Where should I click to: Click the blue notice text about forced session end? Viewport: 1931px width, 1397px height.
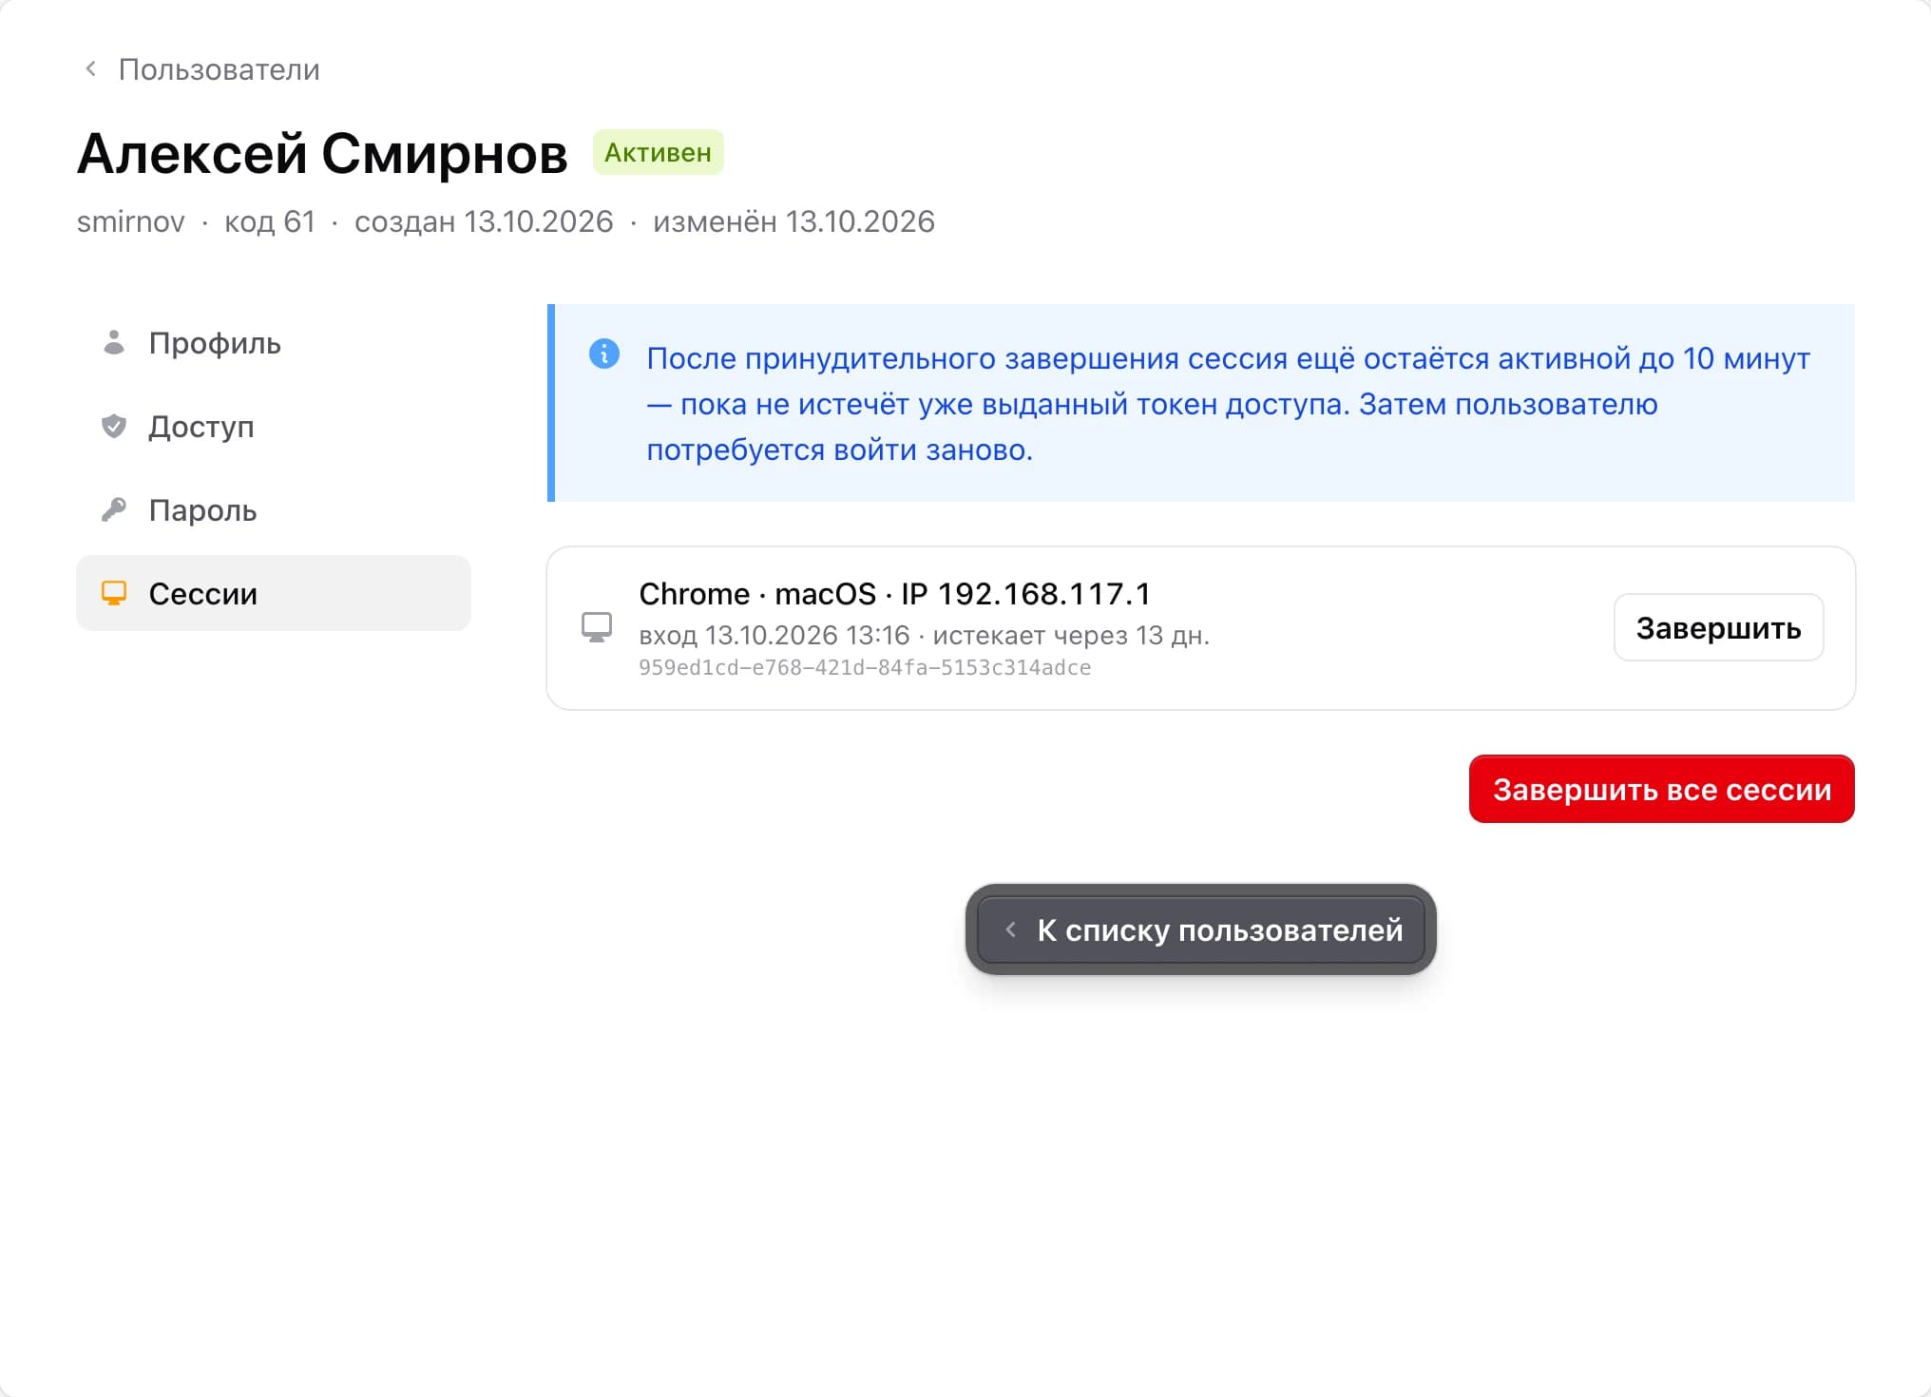(1228, 404)
